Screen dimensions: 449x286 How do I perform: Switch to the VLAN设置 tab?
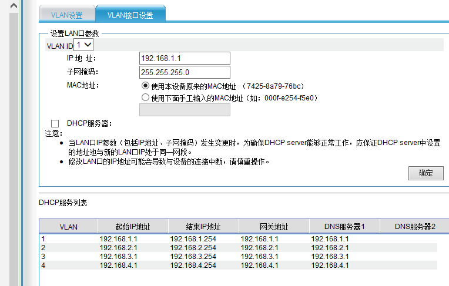(67, 15)
